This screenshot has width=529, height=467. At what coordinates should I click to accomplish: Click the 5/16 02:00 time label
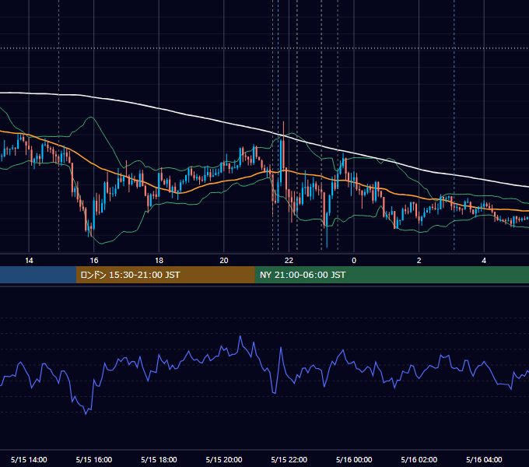pos(419,459)
